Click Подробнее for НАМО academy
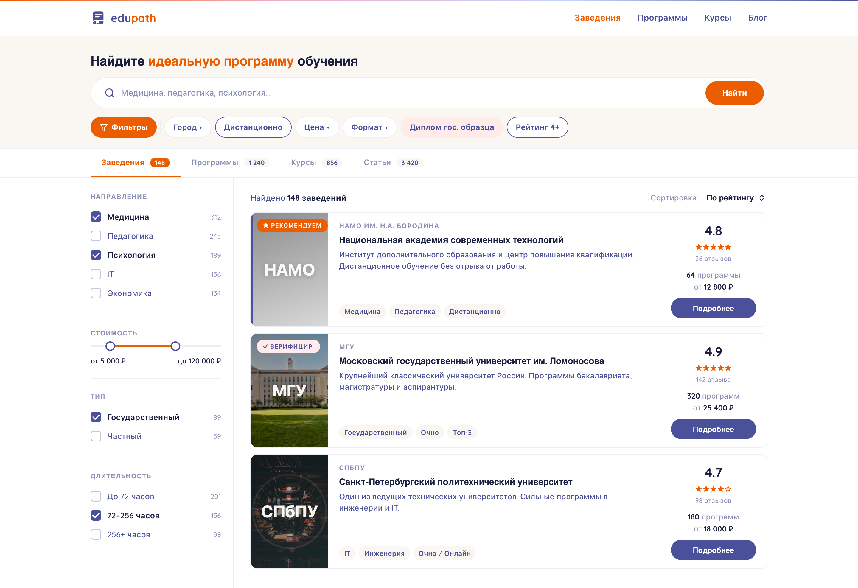Viewport: 858px width, 588px height. [713, 308]
